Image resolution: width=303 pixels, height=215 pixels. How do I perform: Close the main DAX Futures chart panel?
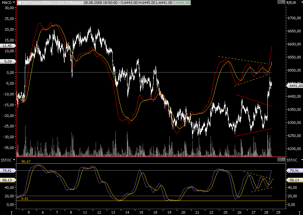point(283,2)
